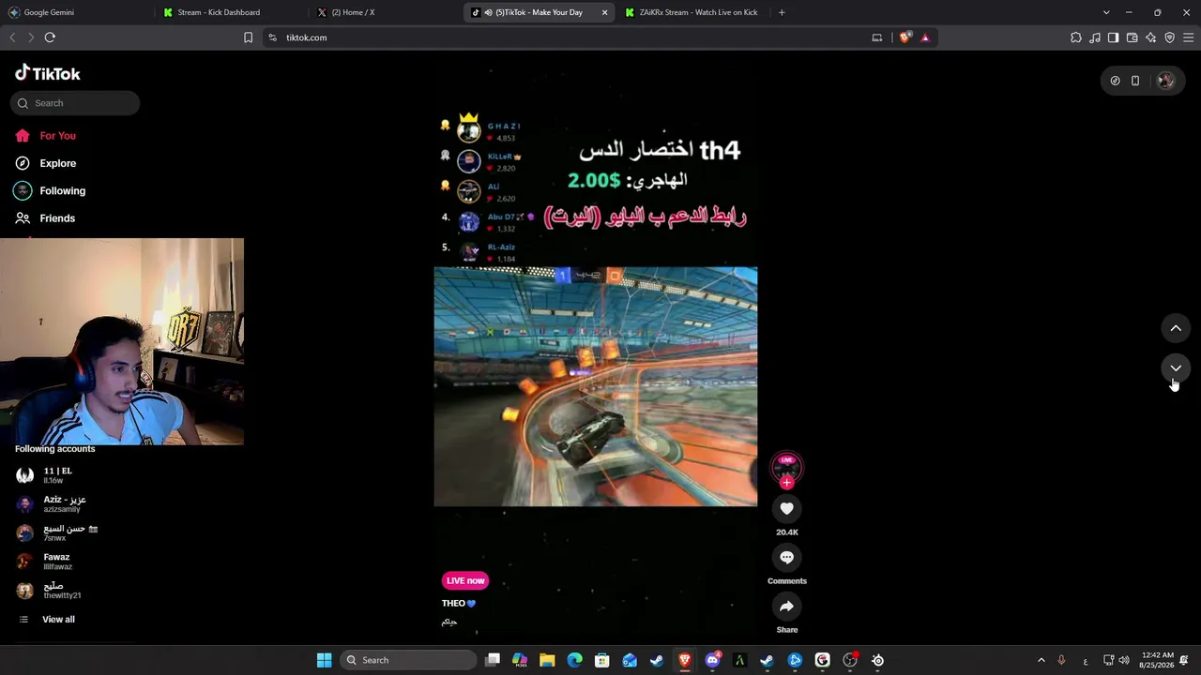Open the browser Extensions puzzle icon
Viewport: 1201px width, 675px height.
1076,37
